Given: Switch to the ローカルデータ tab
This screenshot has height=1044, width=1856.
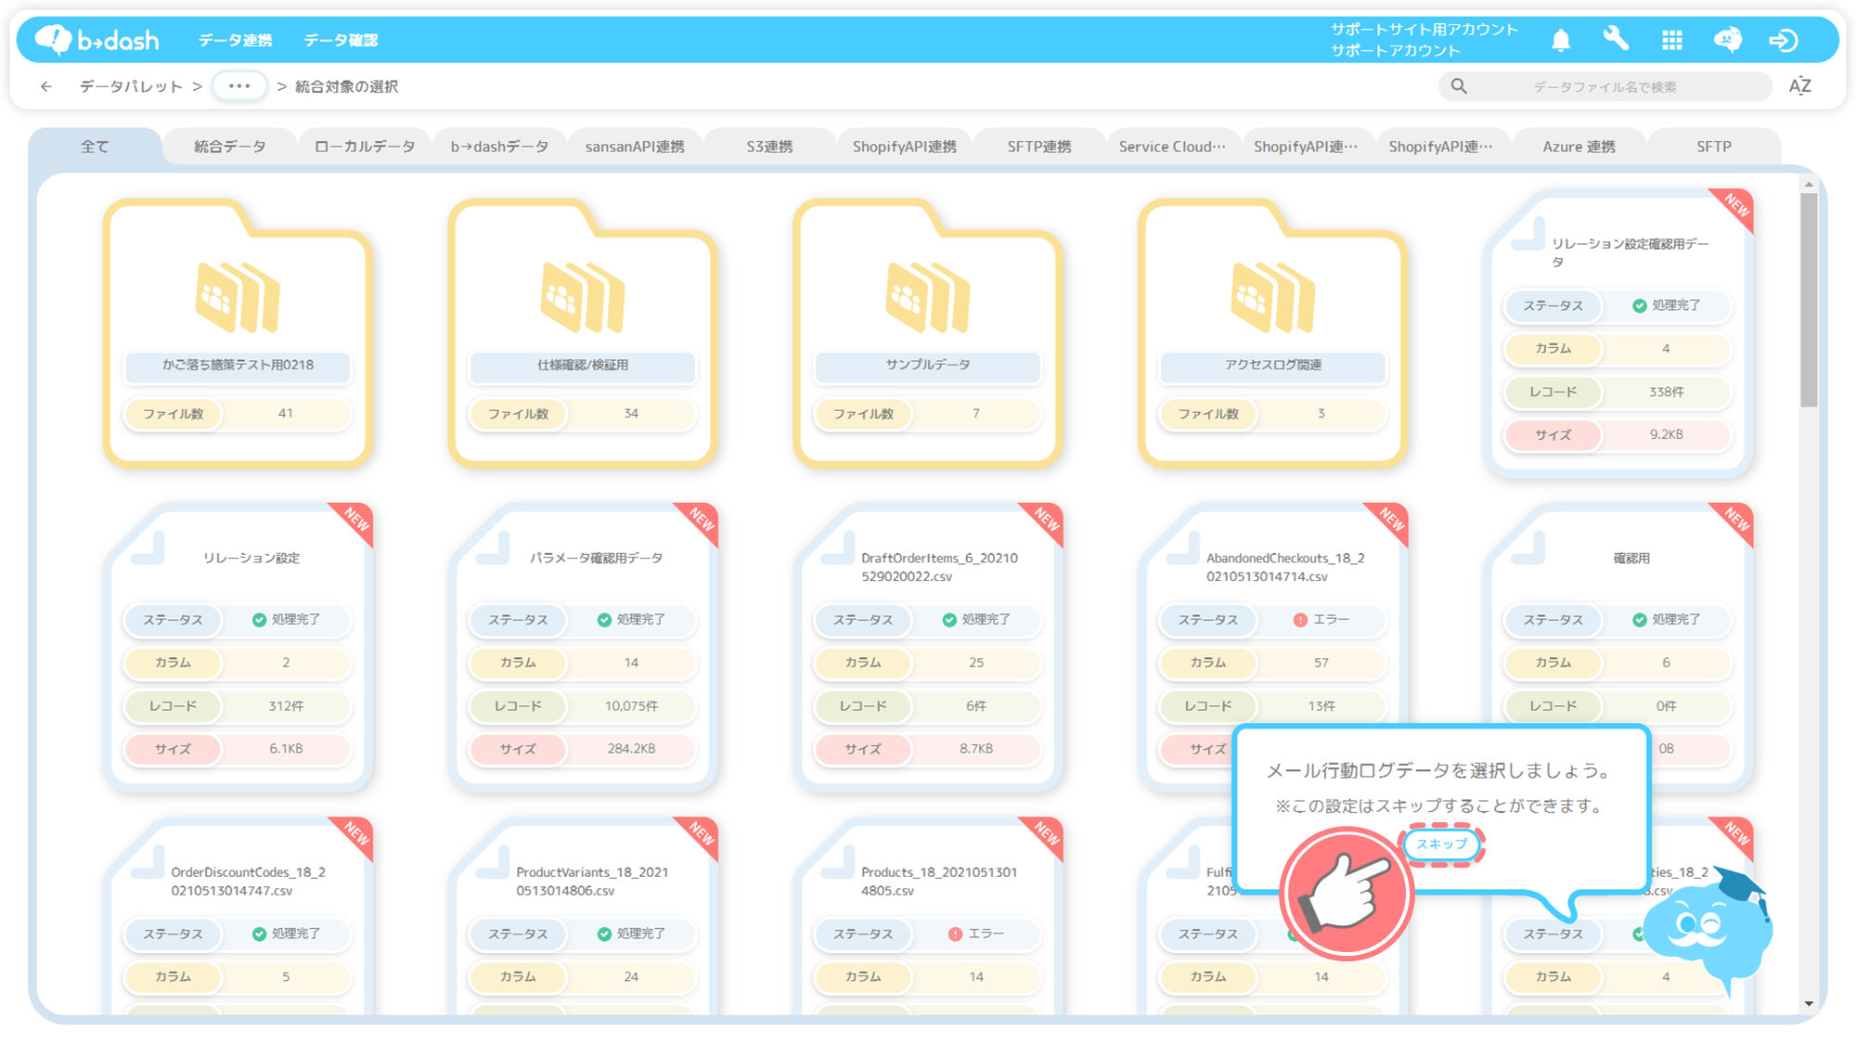Looking at the screenshot, I should pyautogui.click(x=365, y=147).
